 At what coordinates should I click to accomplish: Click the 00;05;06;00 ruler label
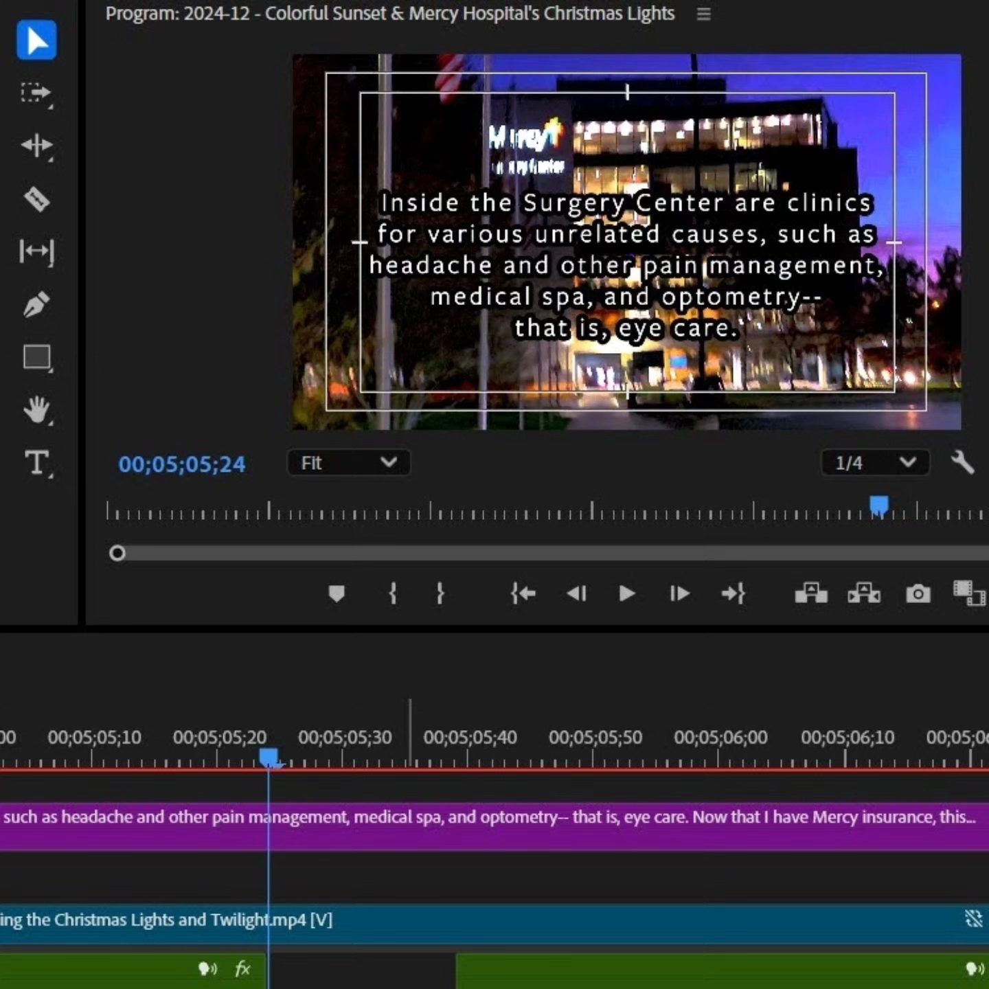[x=720, y=738]
